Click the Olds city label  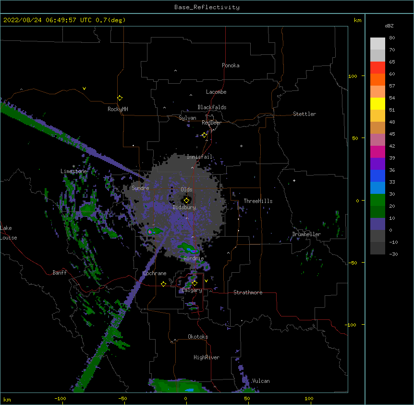click(186, 190)
